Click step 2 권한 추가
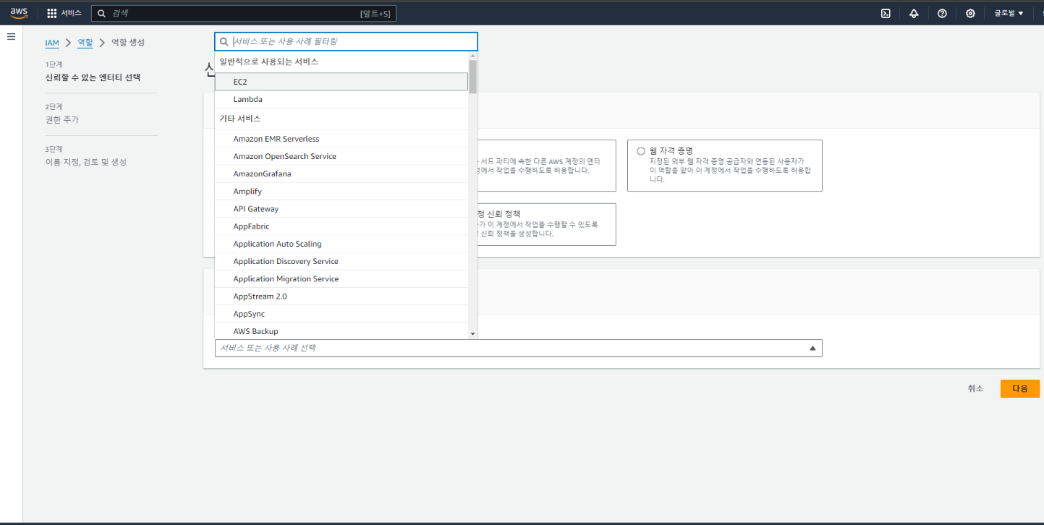The height and width of the screenshot is (525, 1044). pyautogui.click(x=62, y=119)
